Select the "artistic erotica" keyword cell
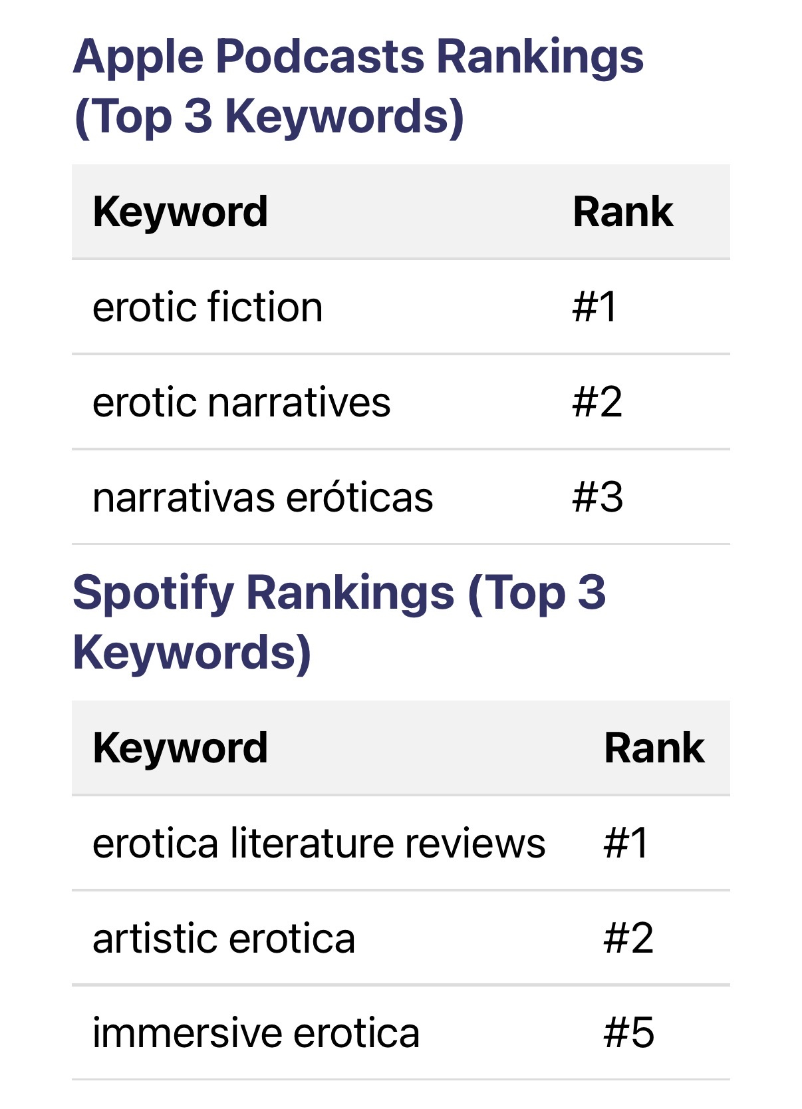This screenshot has width=802, height=1109. tap(223, 939)
